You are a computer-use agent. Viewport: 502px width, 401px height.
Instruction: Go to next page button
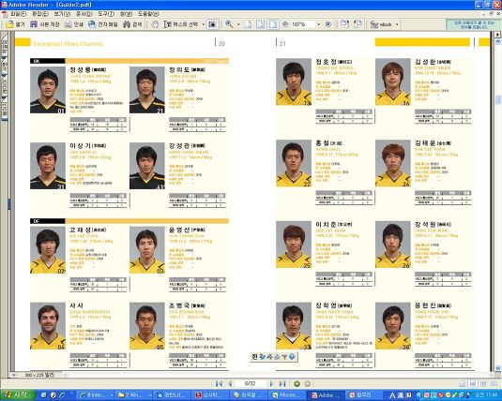pyautogui.click(x=272, y=384)
